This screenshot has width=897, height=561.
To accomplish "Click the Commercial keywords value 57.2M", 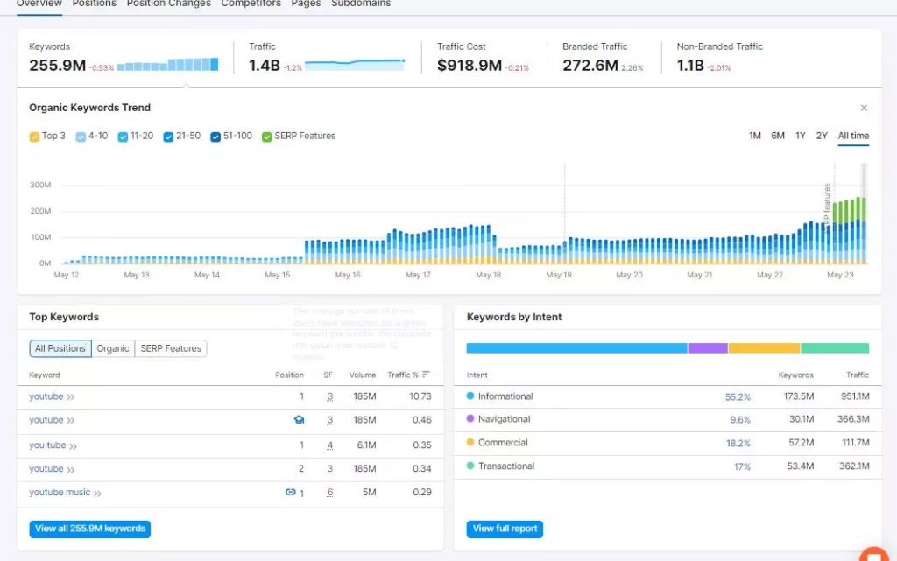I will 801,443.
